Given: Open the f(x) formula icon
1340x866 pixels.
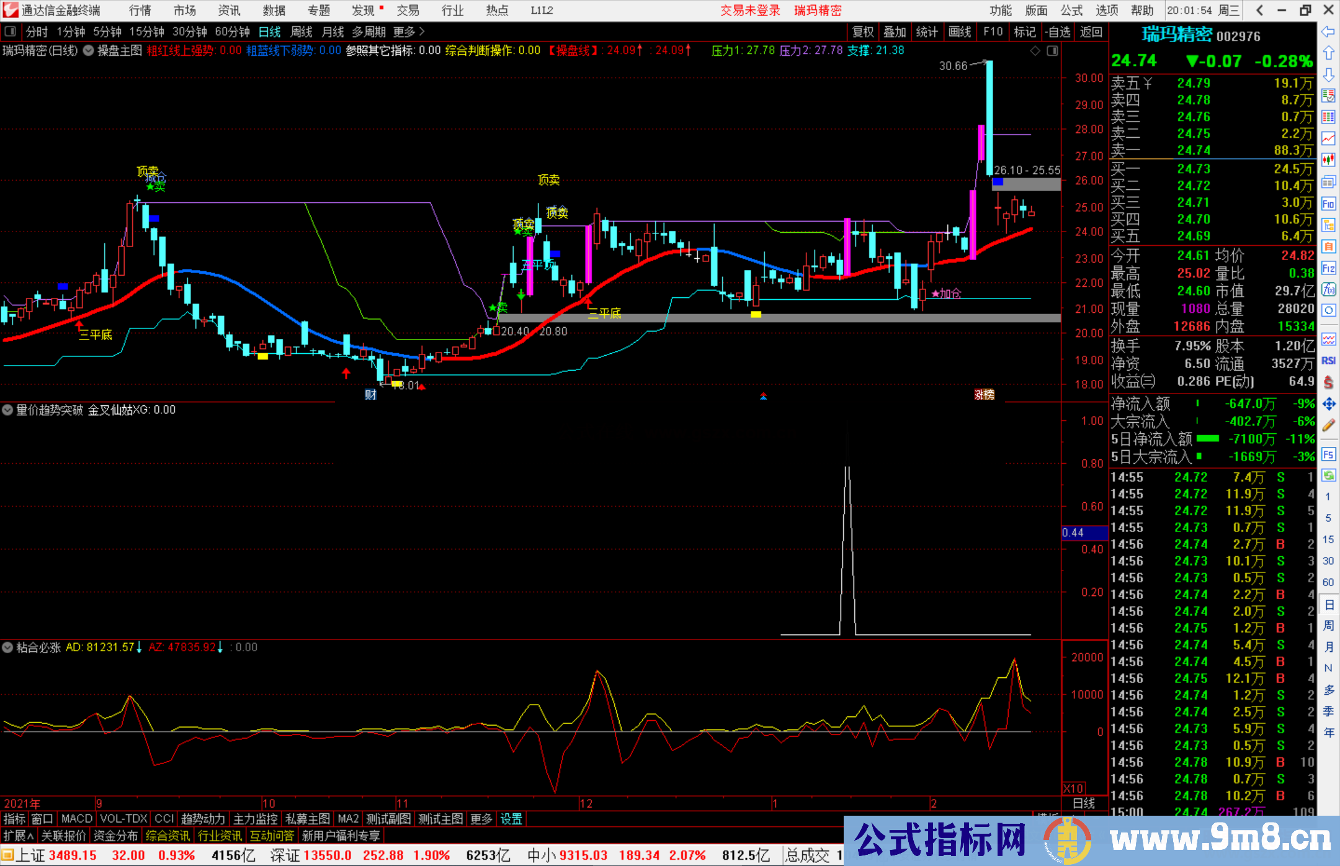Looking at the screenshot, I should [1328, 289].
